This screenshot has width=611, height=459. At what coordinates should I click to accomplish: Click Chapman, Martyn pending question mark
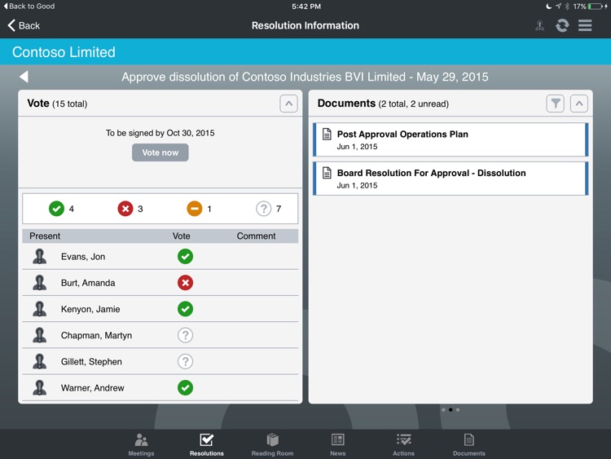click(185, 335)
